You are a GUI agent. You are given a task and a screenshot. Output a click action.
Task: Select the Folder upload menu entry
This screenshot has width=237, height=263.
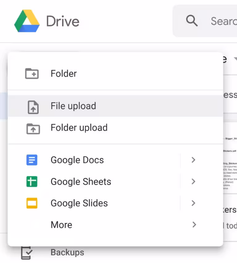coord(79,128)
